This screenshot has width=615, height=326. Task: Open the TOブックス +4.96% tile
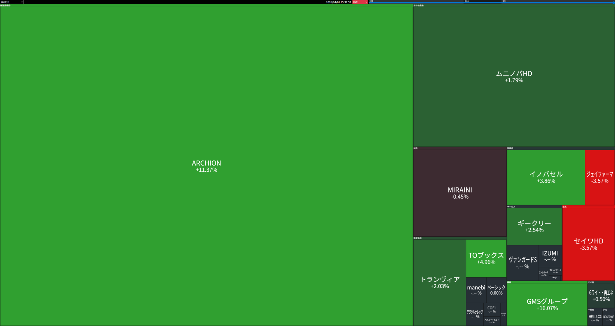[486, 258]
